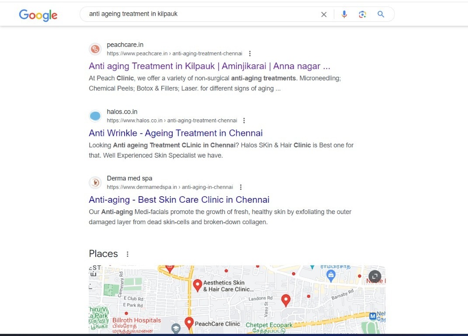
Task: Open the Places section three-dot menu
Action: [x=128, y=254]
